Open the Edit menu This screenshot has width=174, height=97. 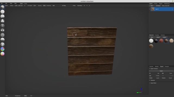(6, 4)
